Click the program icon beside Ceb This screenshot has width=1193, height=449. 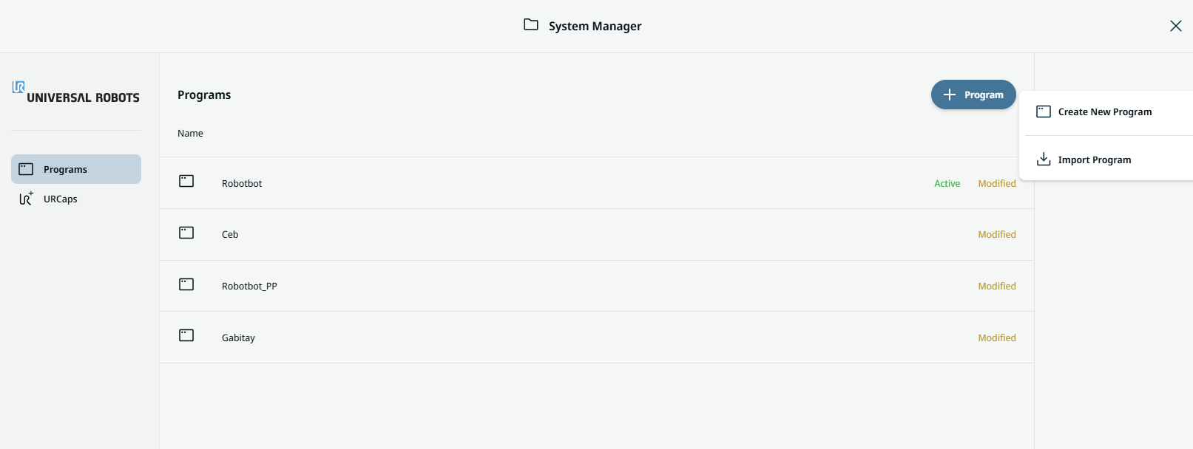(x=186, y=233)
